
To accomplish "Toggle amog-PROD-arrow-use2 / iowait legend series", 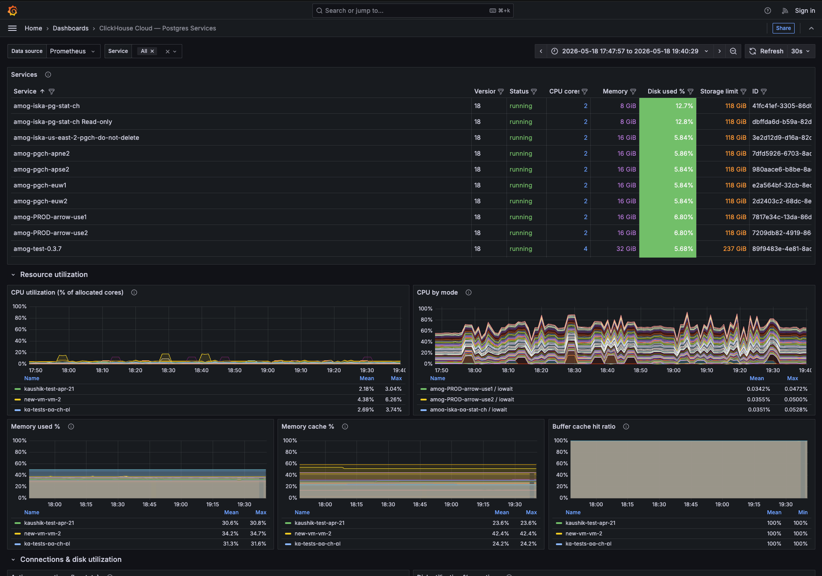I will 472,400.
